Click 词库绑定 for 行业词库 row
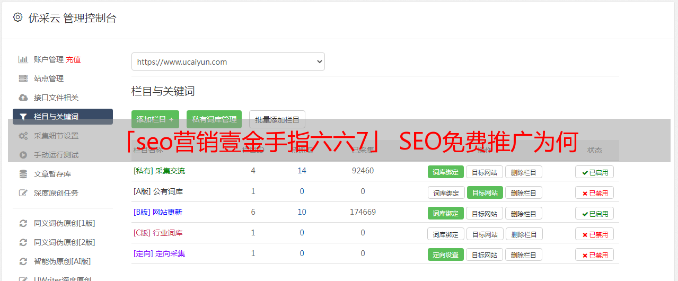Screen dimensions: 678x281 (446, 234)
